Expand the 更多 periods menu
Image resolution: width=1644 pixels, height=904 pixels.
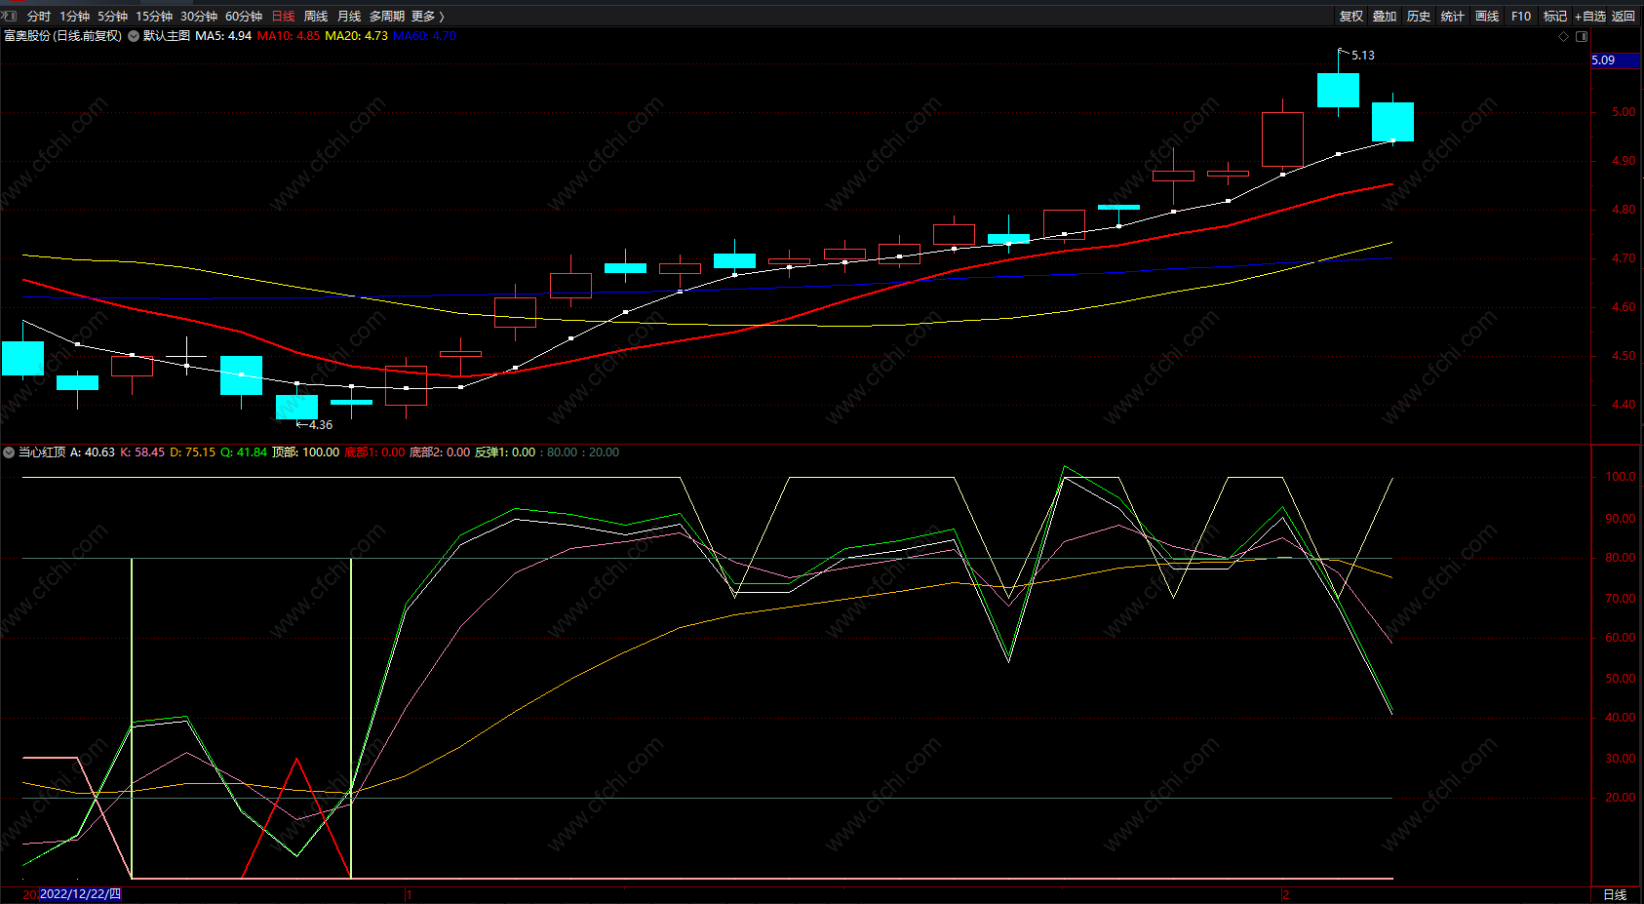[x=427, y=17]
